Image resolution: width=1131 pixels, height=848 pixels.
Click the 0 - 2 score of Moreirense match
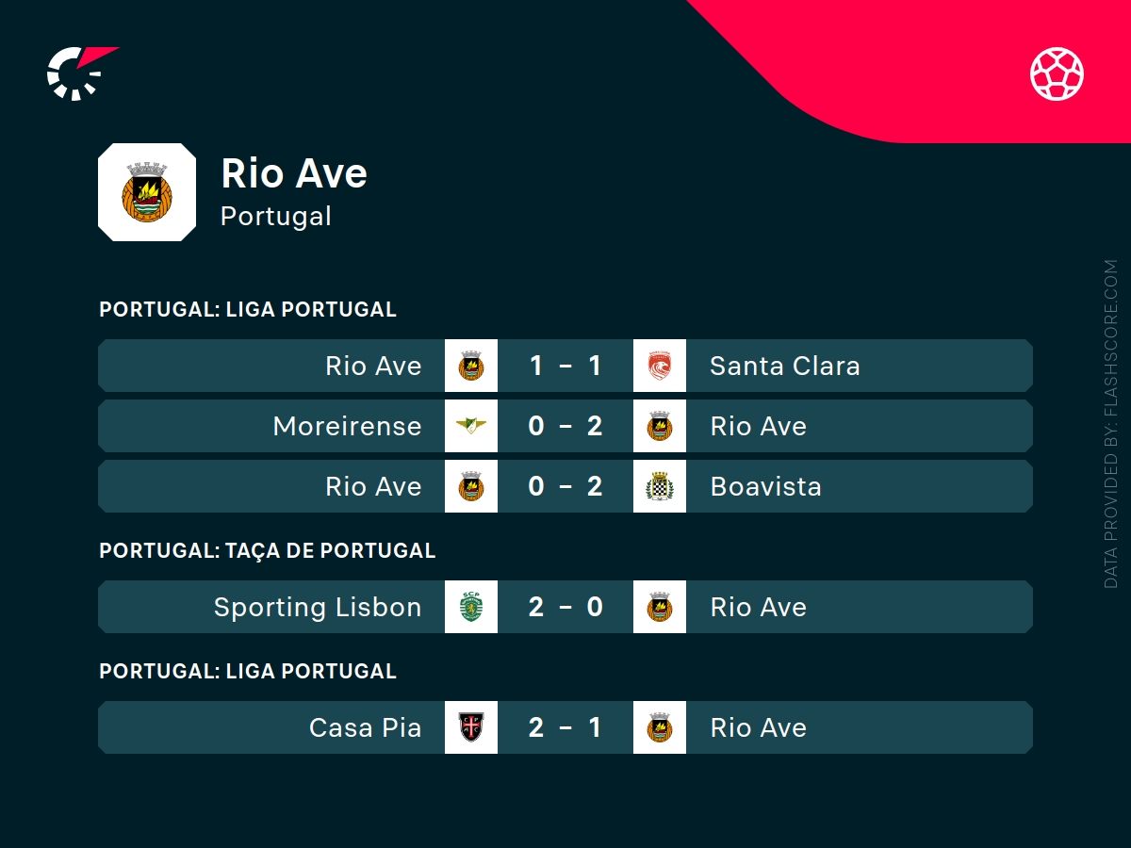pyautogui.click(x=565, y=426)
